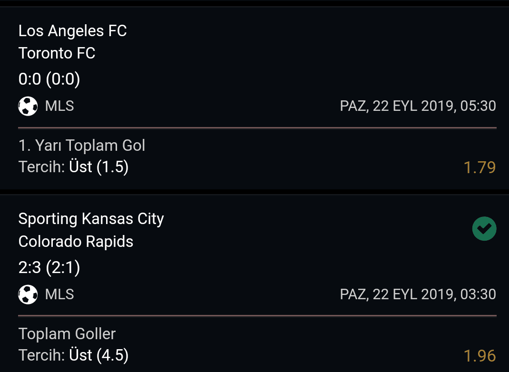Click soccer ball icon for Sporting Kansas City match
509x372 pixels.
click(x=28, y=294)
